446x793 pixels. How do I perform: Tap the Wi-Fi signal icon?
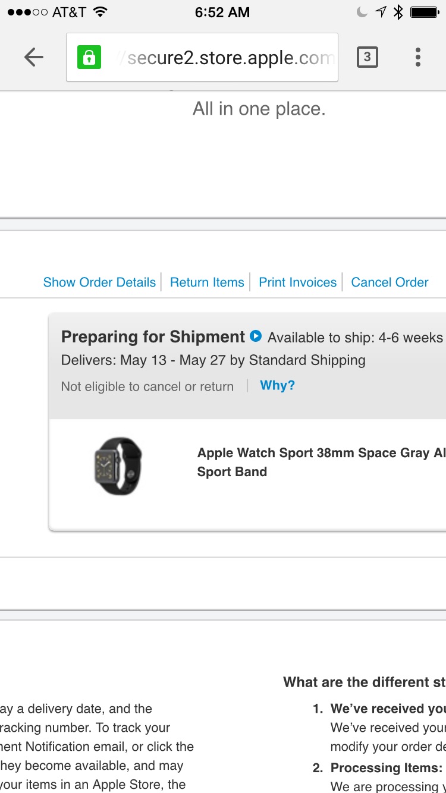100,12
